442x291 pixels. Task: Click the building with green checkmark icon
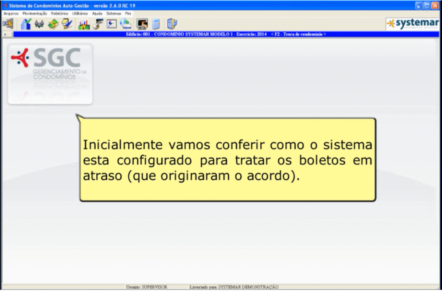point(26,24)
